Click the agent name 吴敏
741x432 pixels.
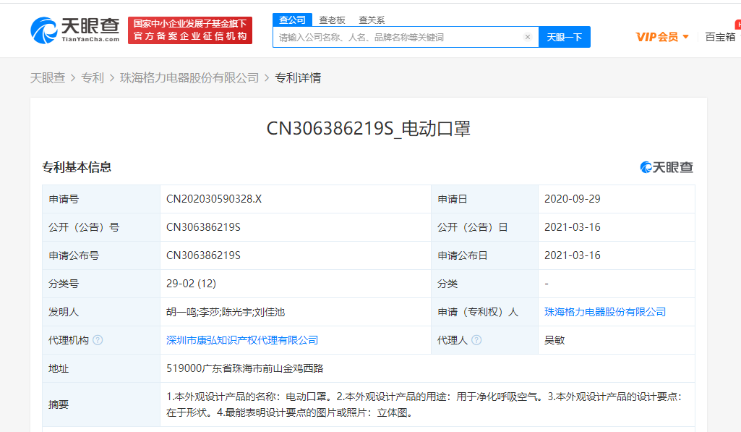(x=554, y=340)
